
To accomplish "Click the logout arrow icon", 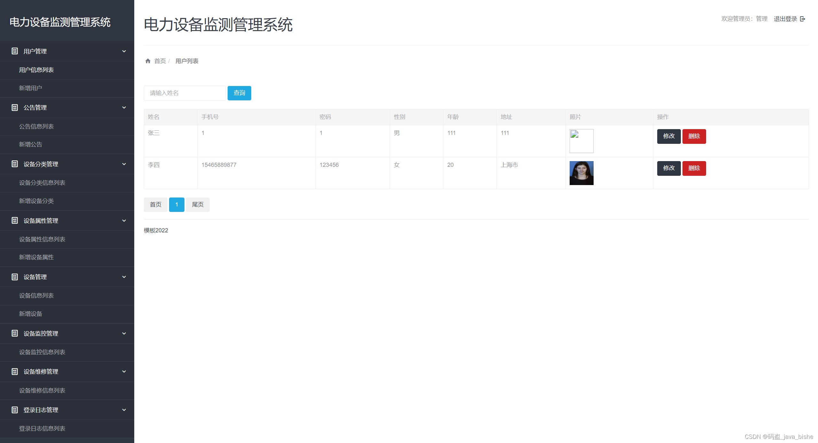I will point(802,19).
